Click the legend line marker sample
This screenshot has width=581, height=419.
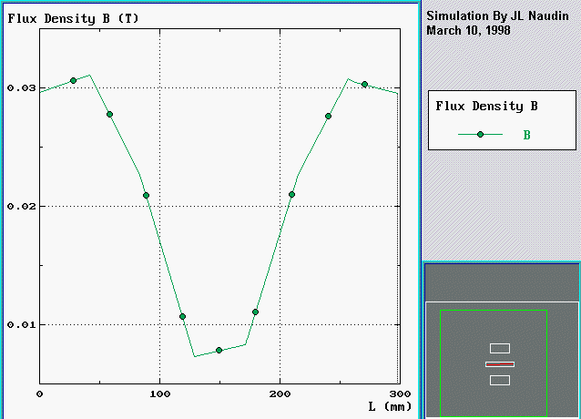[x=480, y=135]
